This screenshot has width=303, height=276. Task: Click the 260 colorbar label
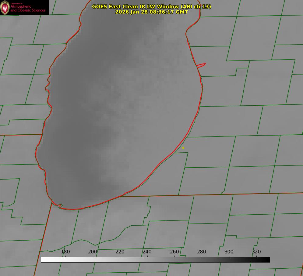click(x=174, y=252)
